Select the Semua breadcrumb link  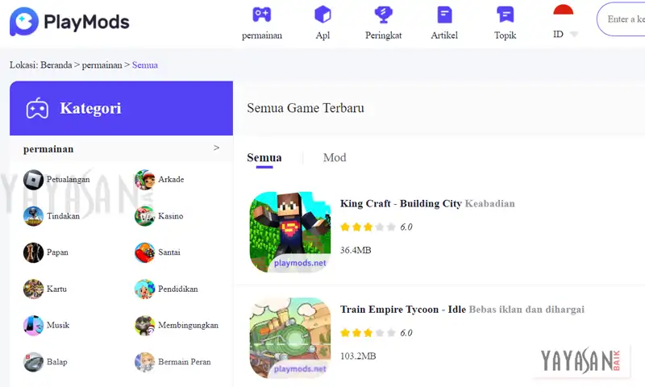pyautogui.click(x=145, y=65)
